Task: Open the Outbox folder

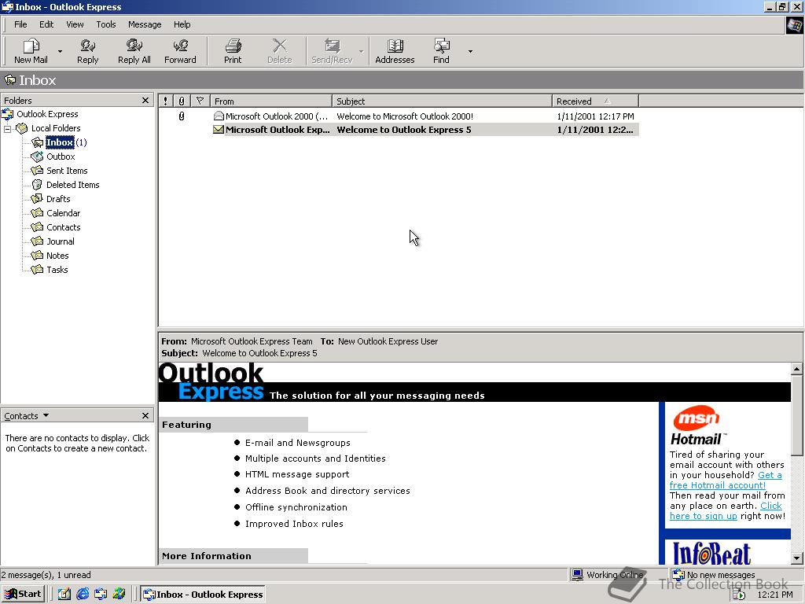Action: (61, 157)
